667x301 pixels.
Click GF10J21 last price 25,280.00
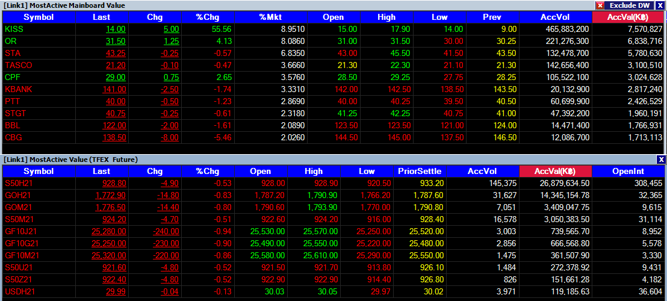point(108,231)
